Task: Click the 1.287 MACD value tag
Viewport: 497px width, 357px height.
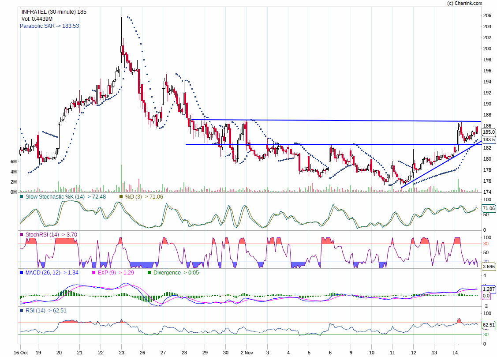Action: pyautogui.click(x=489, y=289)
